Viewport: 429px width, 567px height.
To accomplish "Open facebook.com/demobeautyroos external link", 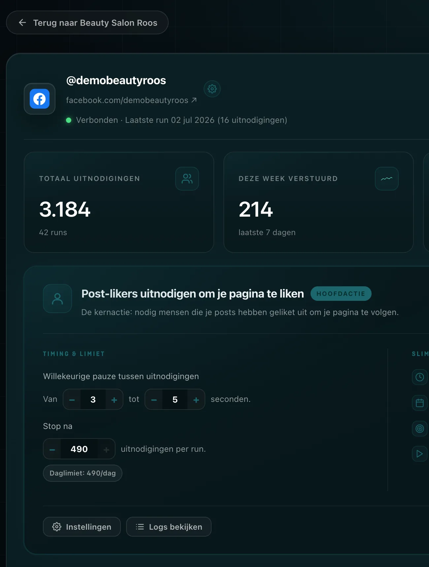I will pyautogui.click(x=131, y=100).
